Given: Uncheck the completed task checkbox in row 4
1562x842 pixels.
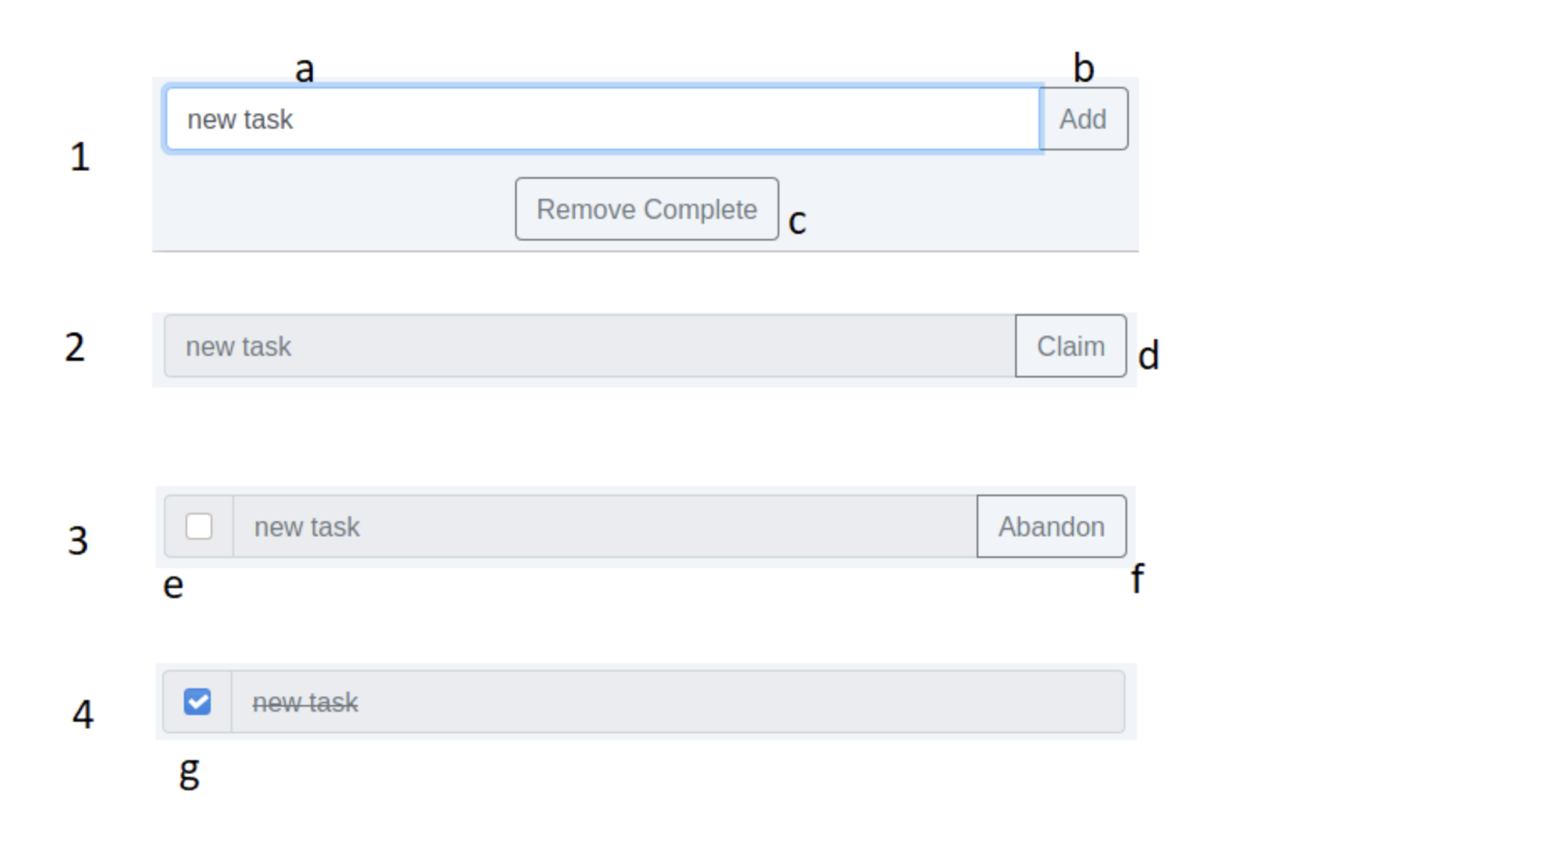Looking at the screenshot, I should (198, 703).
